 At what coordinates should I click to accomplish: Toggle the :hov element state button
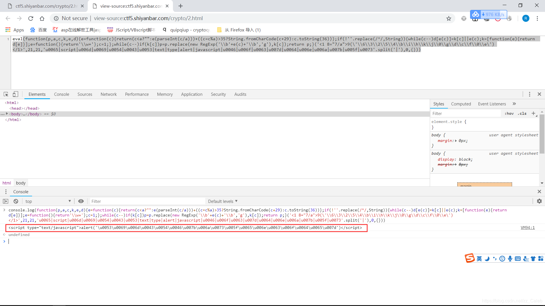[509, 113]
